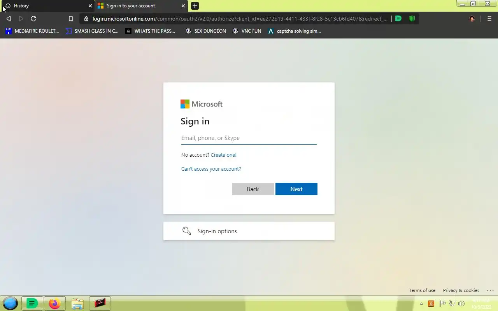Image resolution: width=498 pixels, height=311 pixels.
Task: Open the captcha solving sim... bookmark
Action: 295,31
